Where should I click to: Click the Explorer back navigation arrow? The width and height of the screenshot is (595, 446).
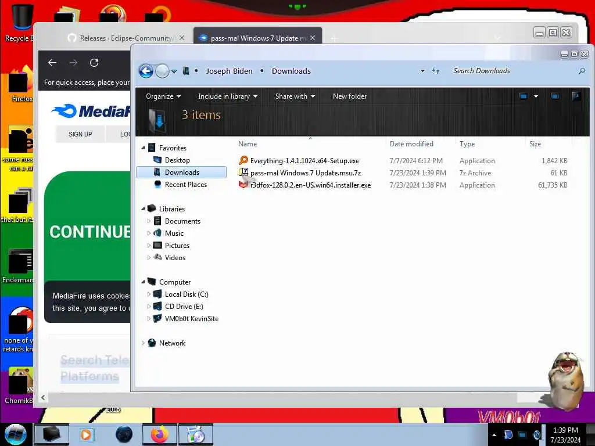click(146, 71)
